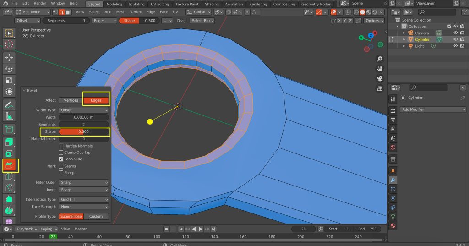
Task: Select the Measure tool
Action: pyautogui.click(x=9, y=116)
